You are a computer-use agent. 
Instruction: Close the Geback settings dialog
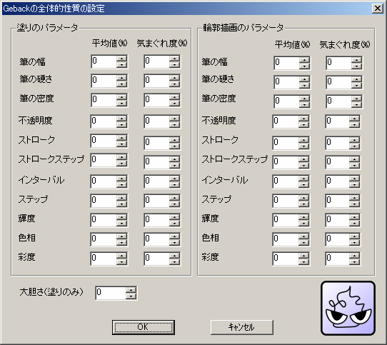click(x=378, y=9)
